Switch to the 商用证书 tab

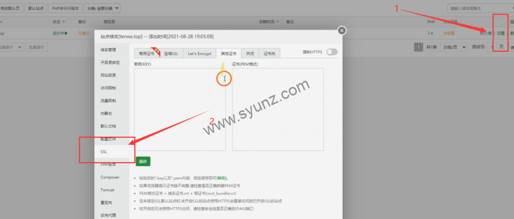click(x=146, y=53)
